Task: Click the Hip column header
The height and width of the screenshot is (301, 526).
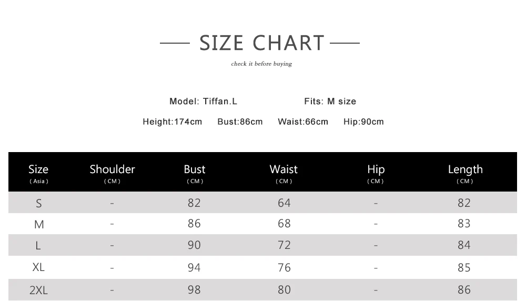Action: coord(376,174)
